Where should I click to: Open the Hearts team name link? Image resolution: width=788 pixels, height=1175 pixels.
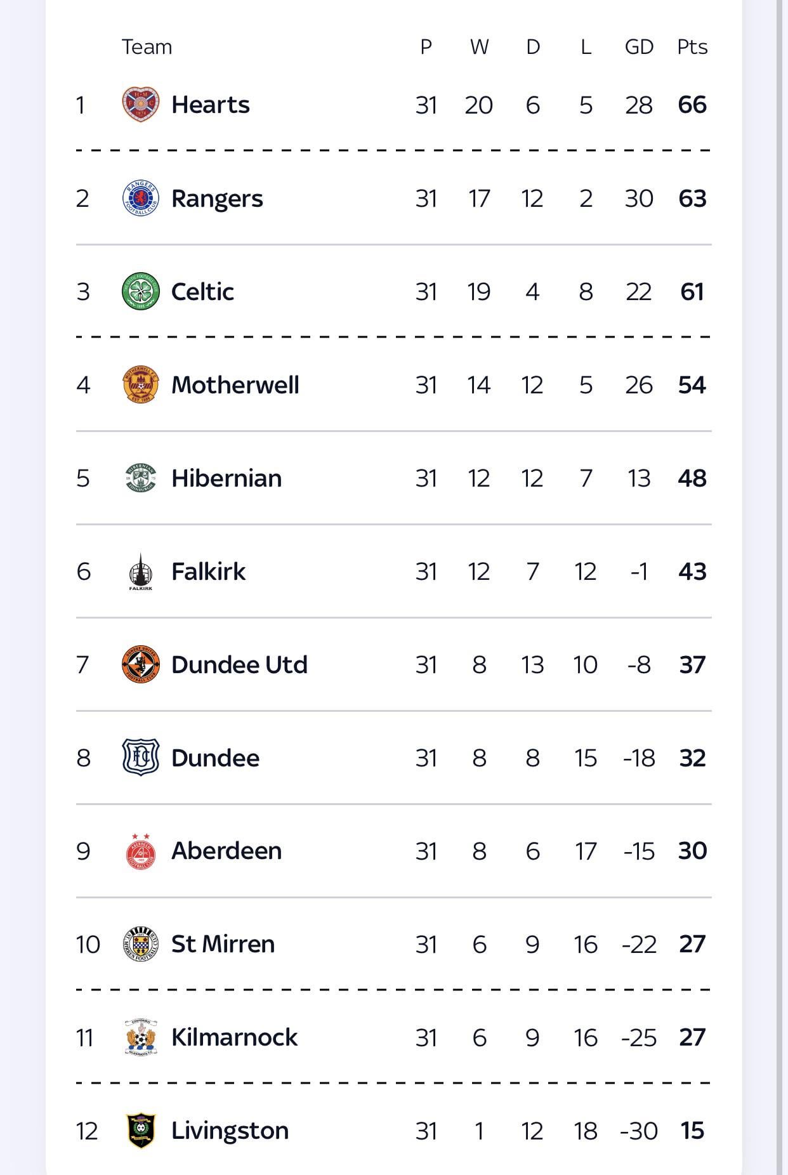pyautogui.click(x=210, y=105)
